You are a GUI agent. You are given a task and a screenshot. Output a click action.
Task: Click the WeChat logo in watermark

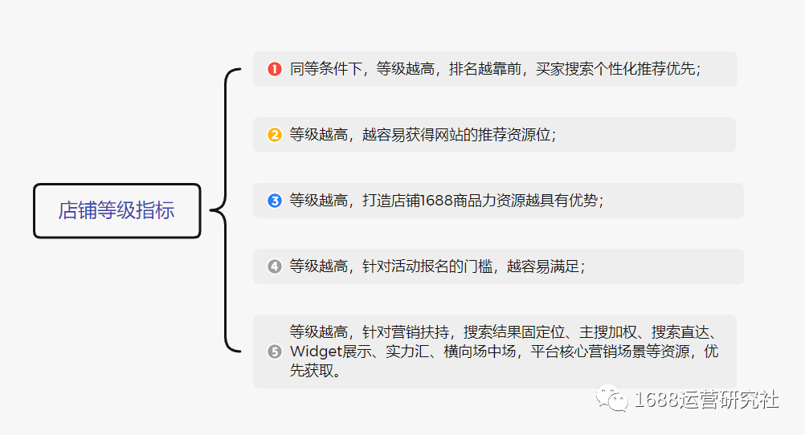coord(612,399)
